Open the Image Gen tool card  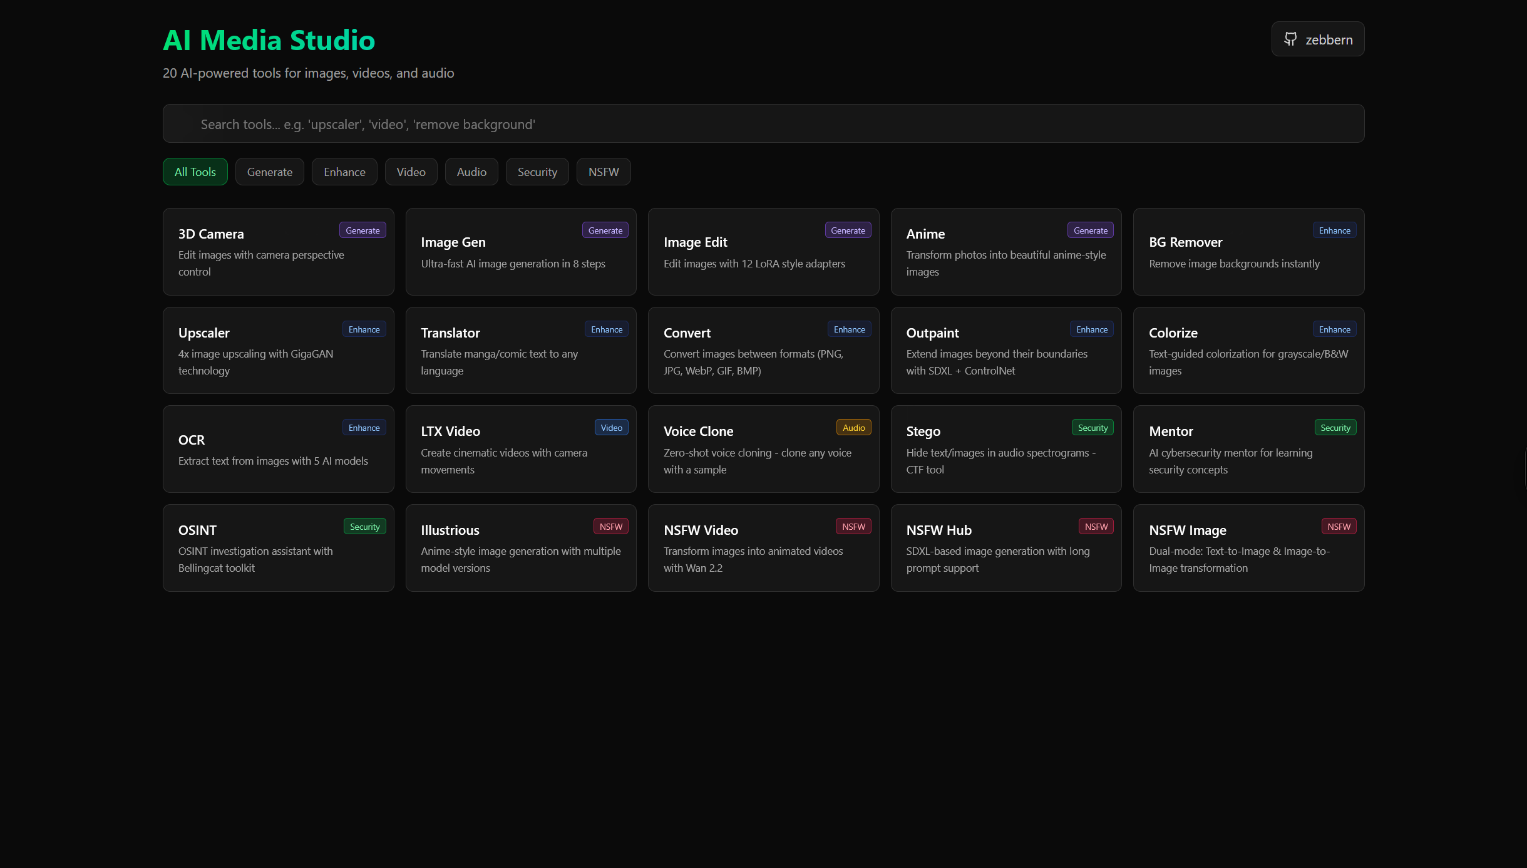[x=521, y=252]
